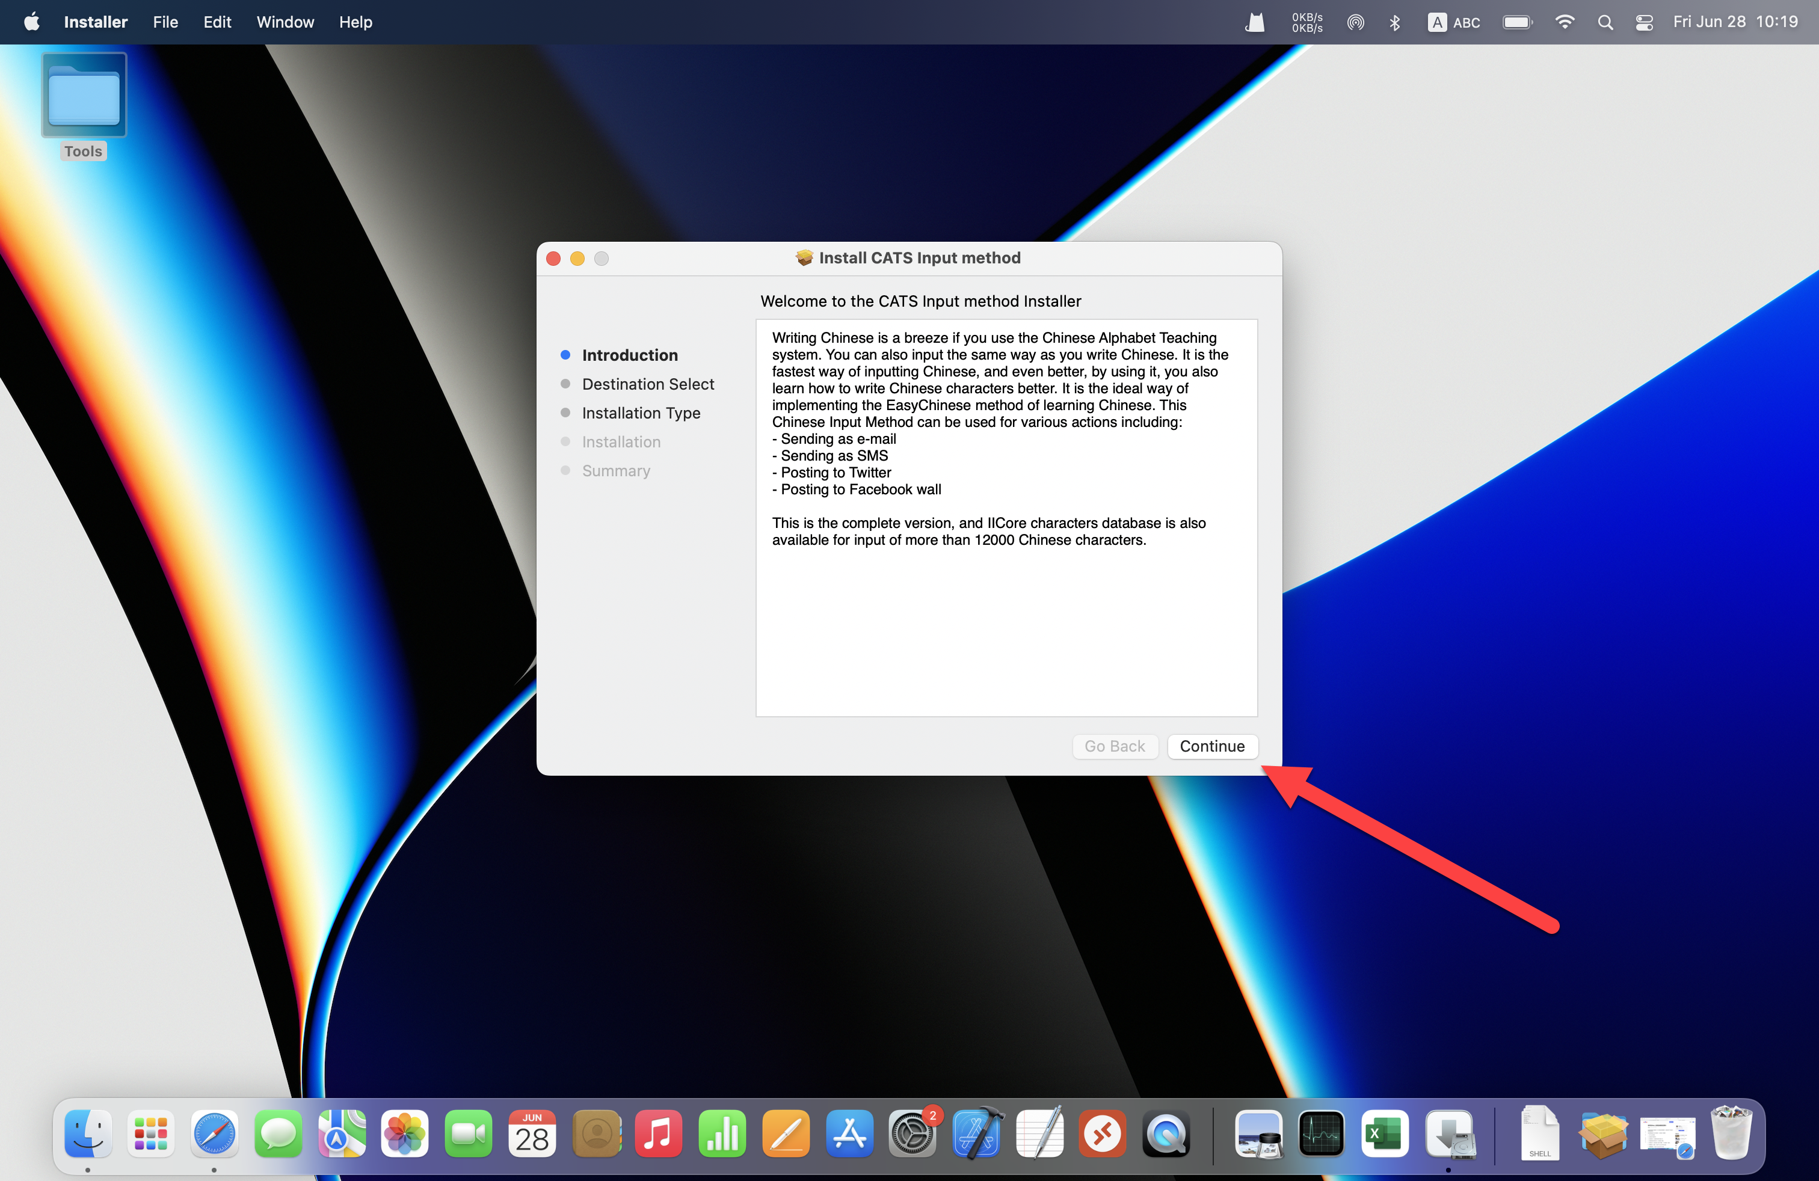
Task: Click the Installer app Dock icon
Action: pyautogui.click(x=1449, y=1133)
